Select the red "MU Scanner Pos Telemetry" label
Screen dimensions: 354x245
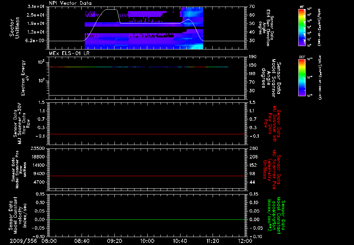[272, 170]
